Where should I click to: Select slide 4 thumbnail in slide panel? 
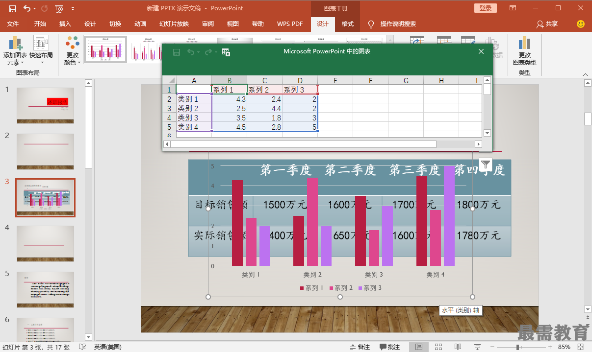[45, 243]
